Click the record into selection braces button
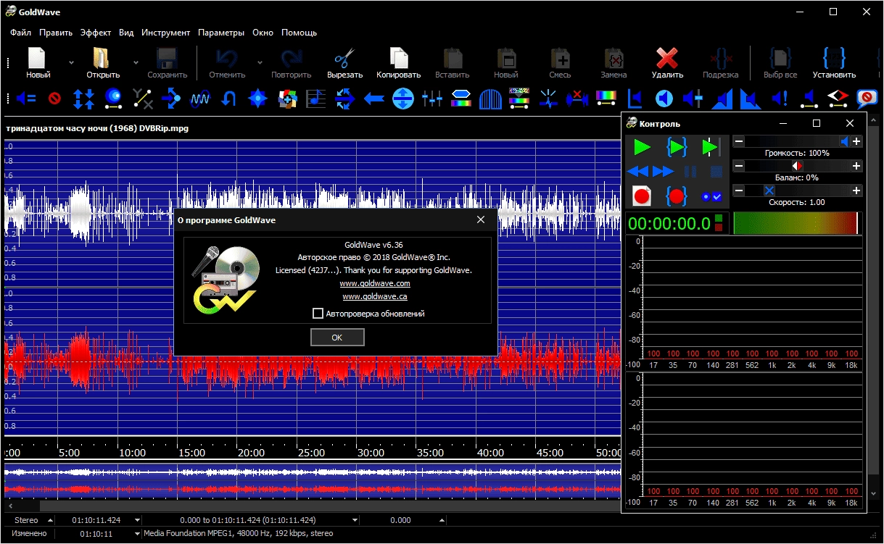Screen dimensions: 884x544 coord(676,196)
